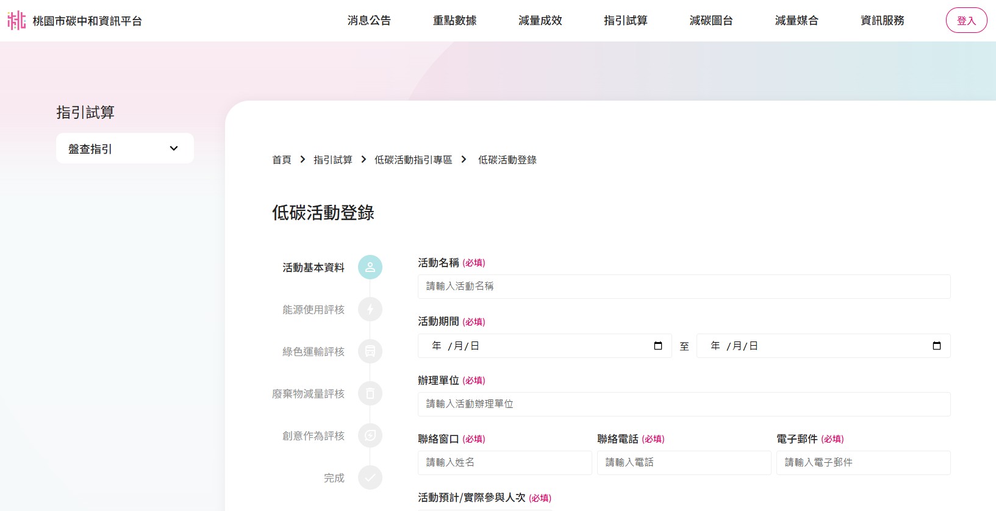Click the 指引試算 sidebar heading
The width and height of the screenshot is (996, 511).
pos(85,112)
